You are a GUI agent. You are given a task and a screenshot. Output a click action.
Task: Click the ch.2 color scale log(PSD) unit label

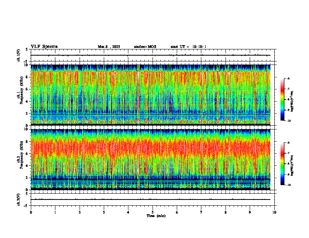coord(293,166)
